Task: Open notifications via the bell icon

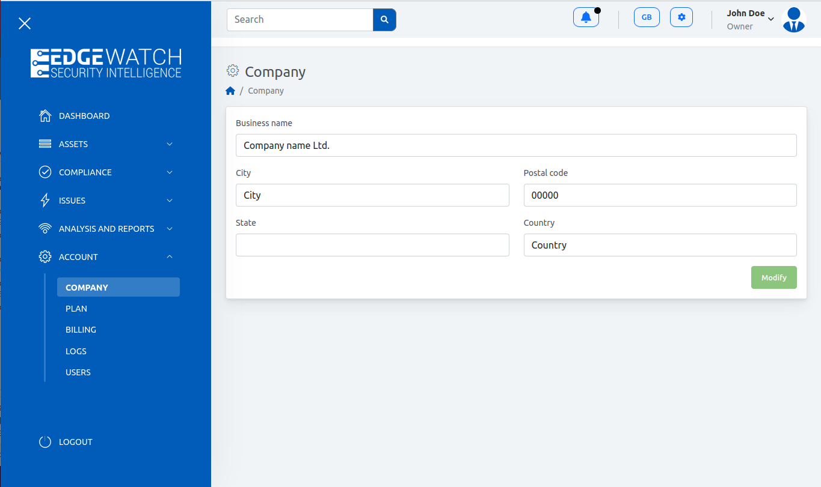Action: pyautogui.click(x=586, y=17)
